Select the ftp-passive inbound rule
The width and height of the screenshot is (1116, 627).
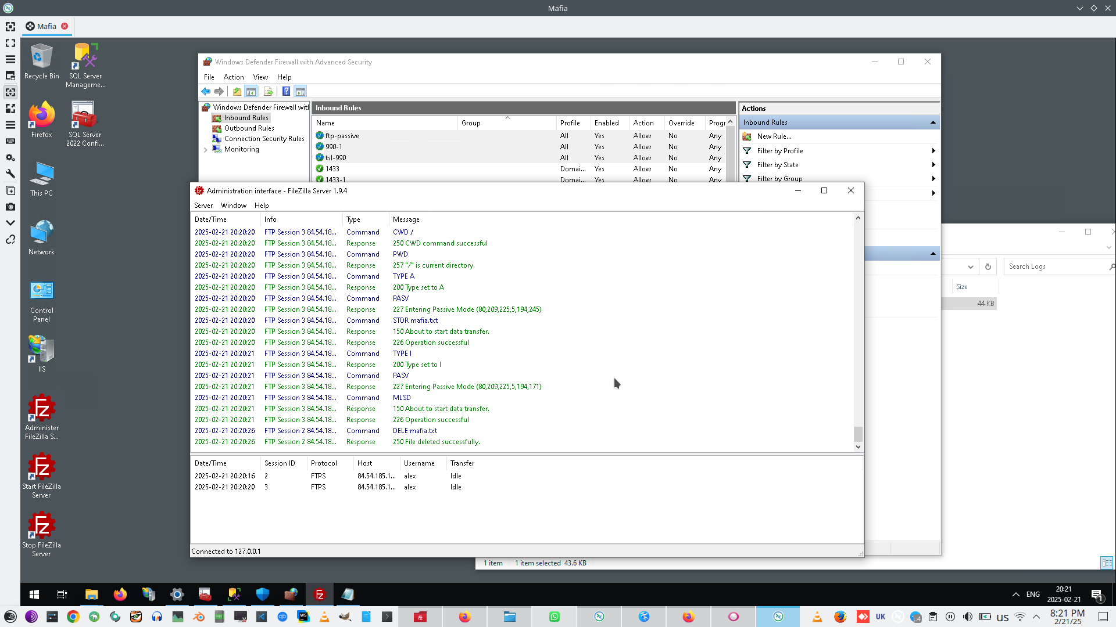coord(342,136)
